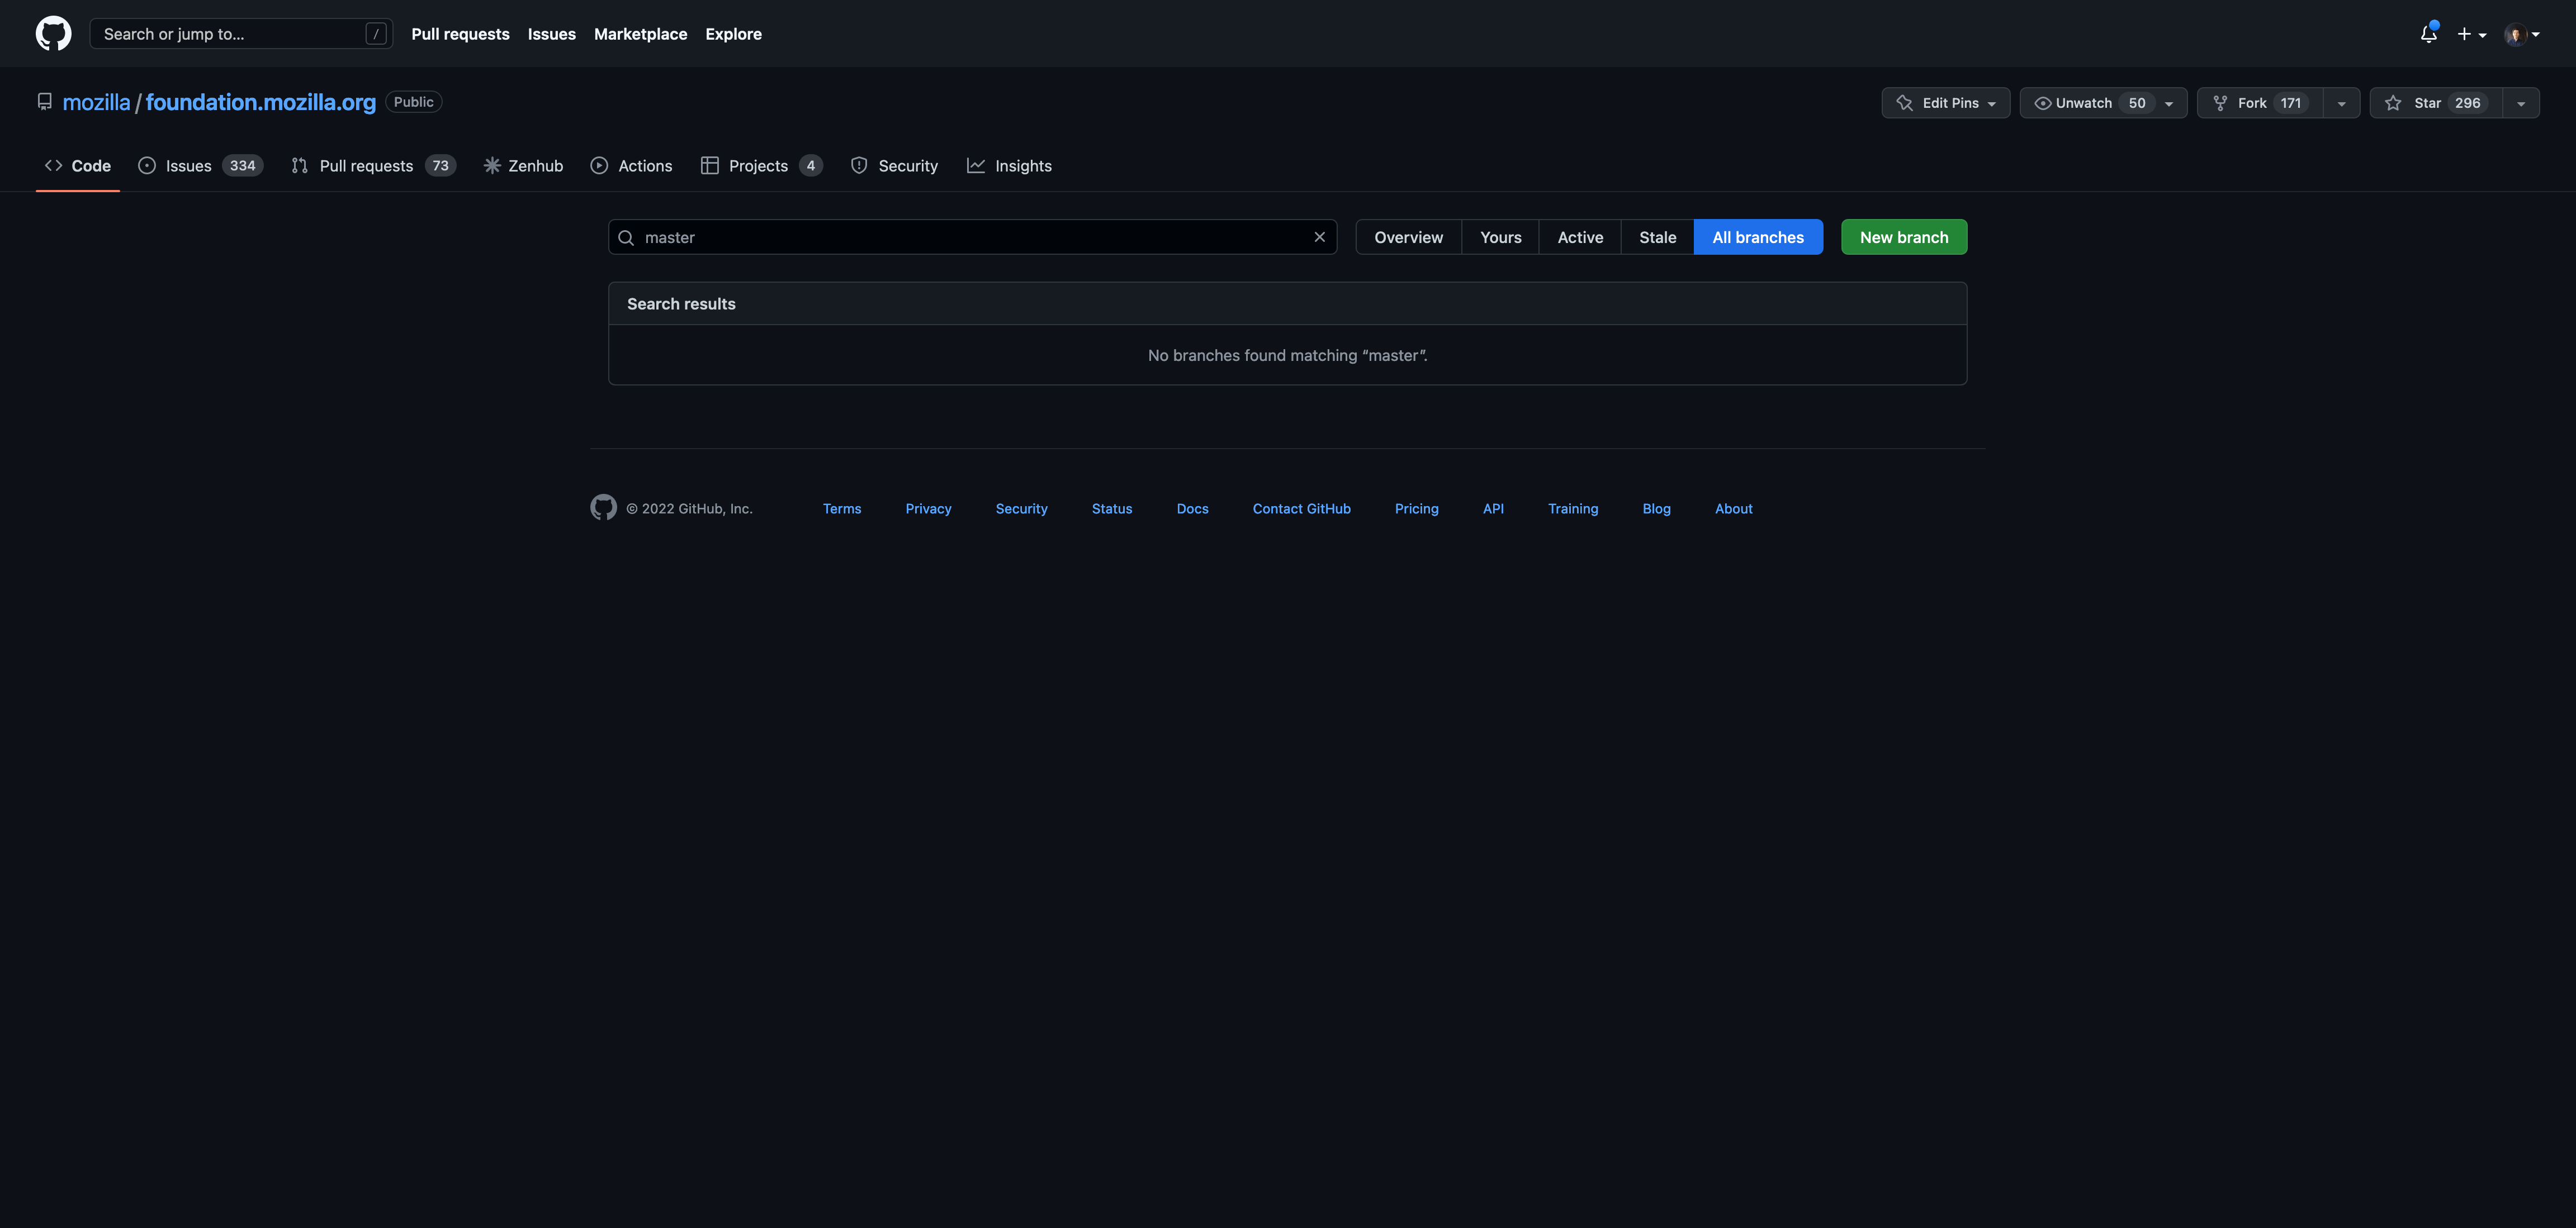Expand the Fork options dropdown arrow
Screen dimensions: 2576x1228
pyautogui.click(x=2341, y=103)
